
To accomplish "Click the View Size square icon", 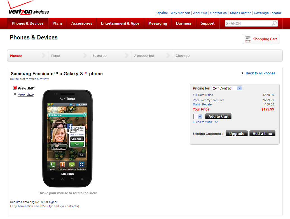I will click(14, 94).
